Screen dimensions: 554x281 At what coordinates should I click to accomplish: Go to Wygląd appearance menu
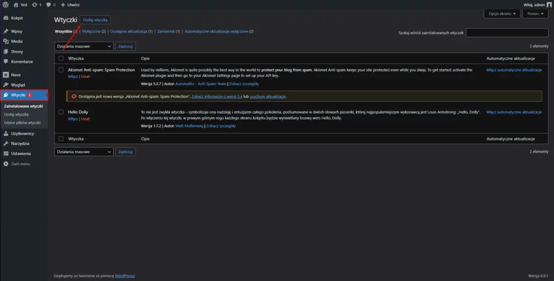click(18, 85)
